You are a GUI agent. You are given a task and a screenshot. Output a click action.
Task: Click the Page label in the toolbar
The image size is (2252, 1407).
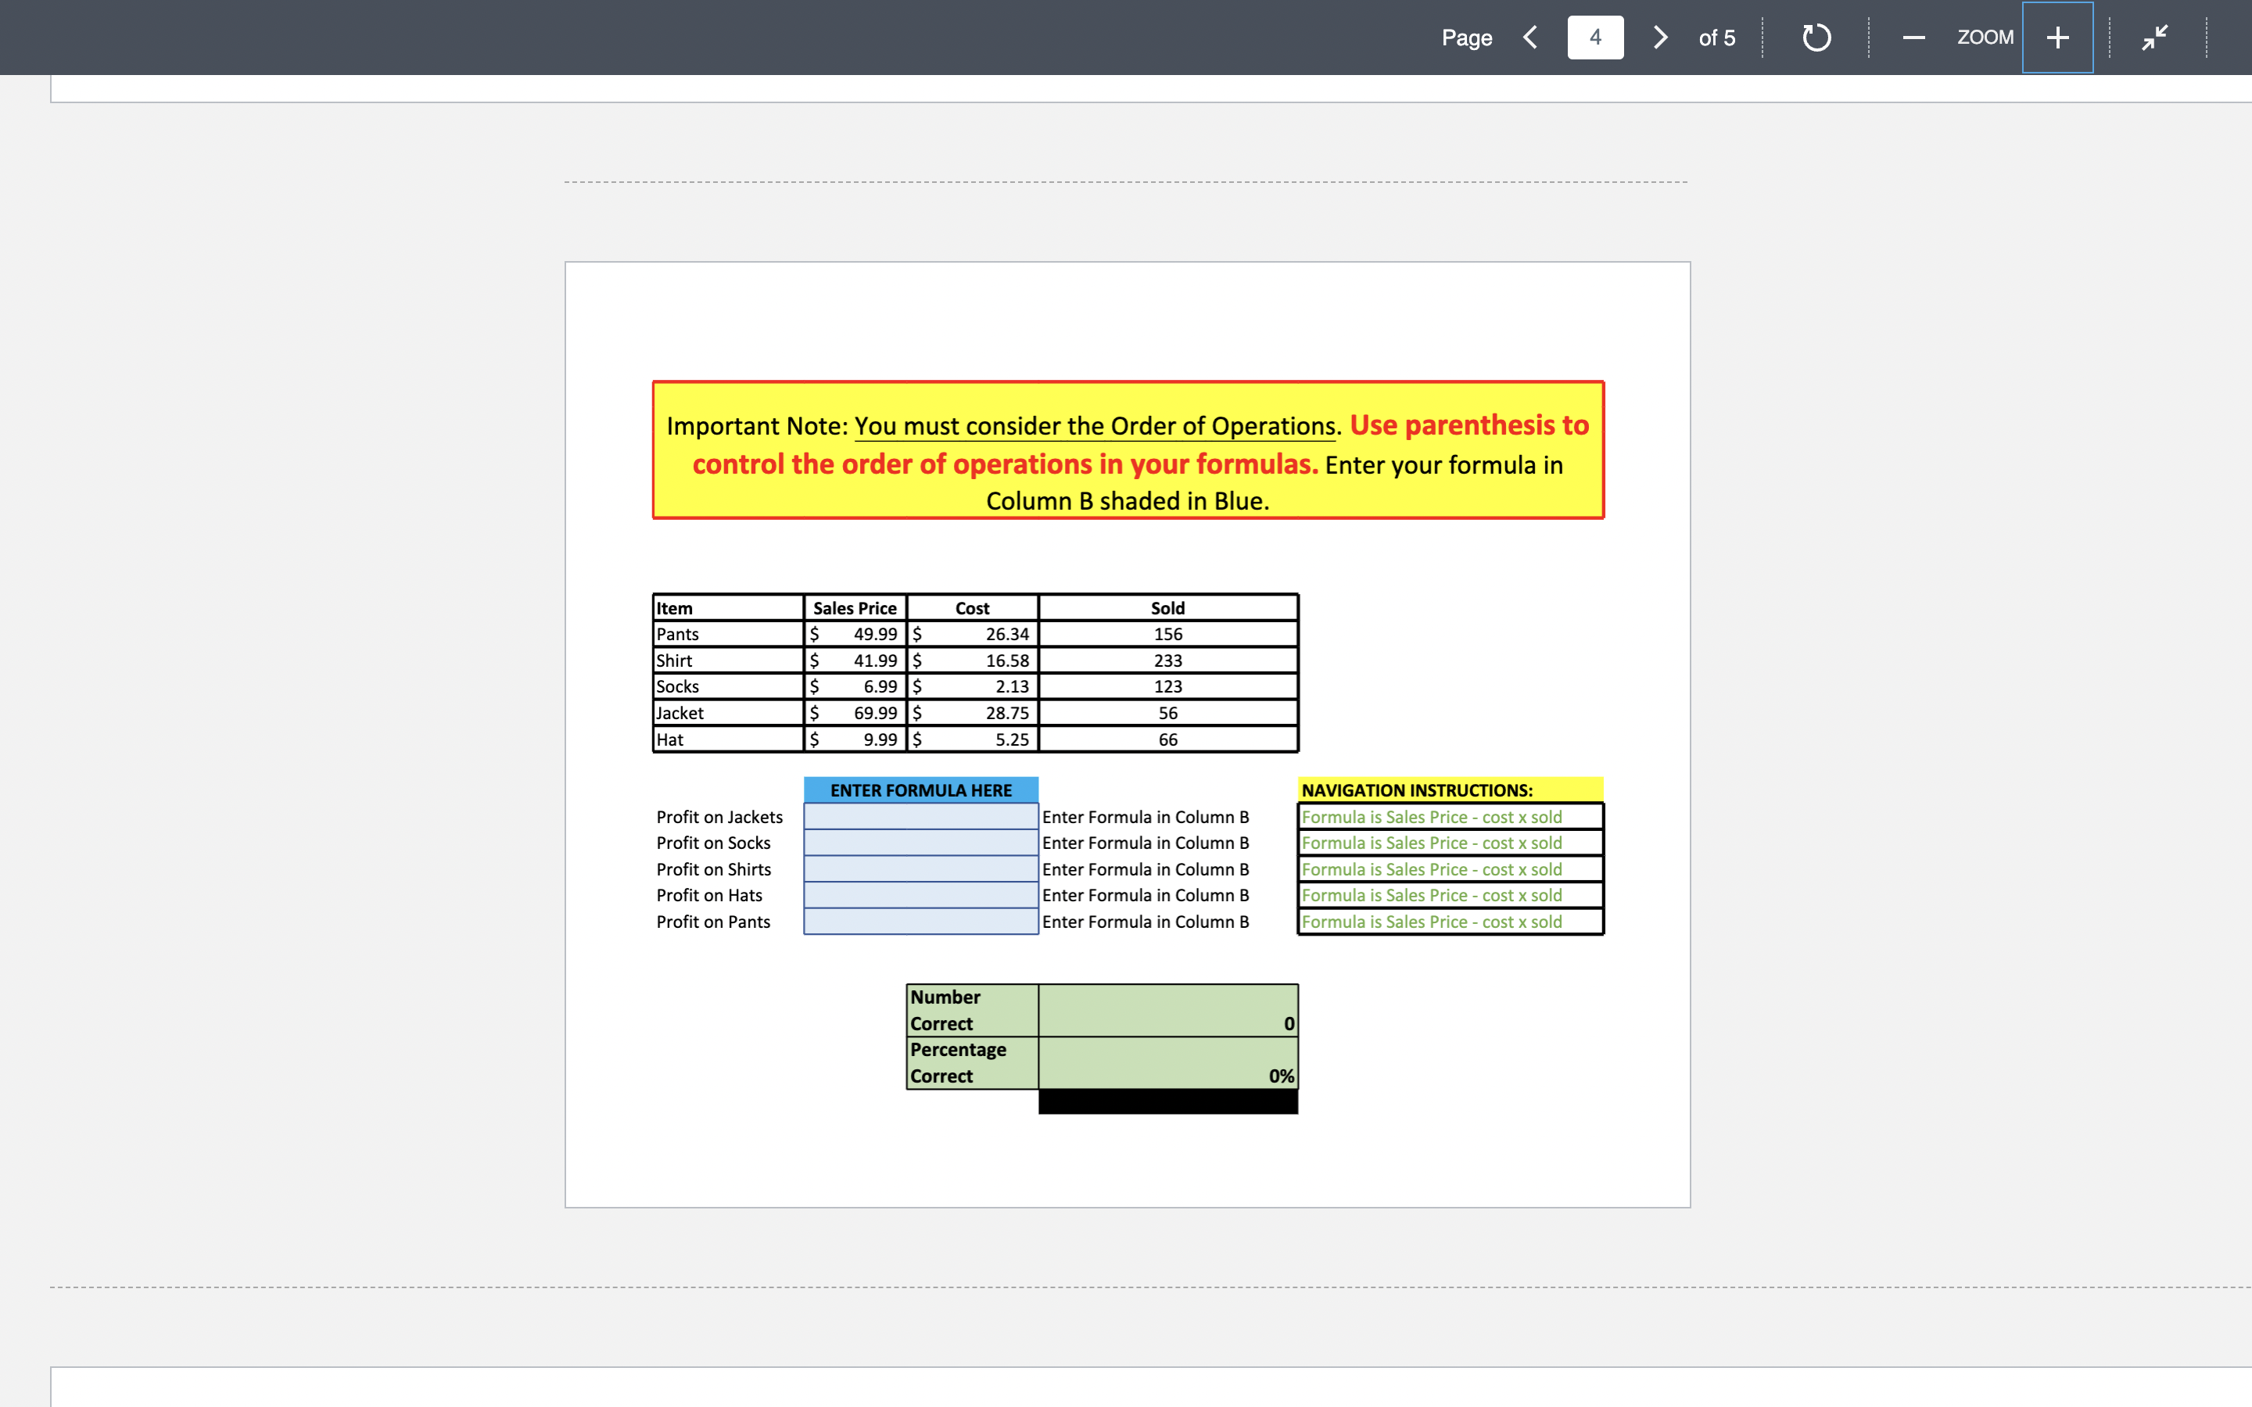[x=1465, y=38]
